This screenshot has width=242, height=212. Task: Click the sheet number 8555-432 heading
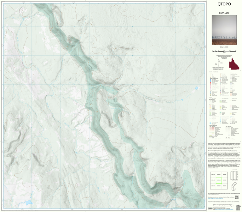(224, 13)
